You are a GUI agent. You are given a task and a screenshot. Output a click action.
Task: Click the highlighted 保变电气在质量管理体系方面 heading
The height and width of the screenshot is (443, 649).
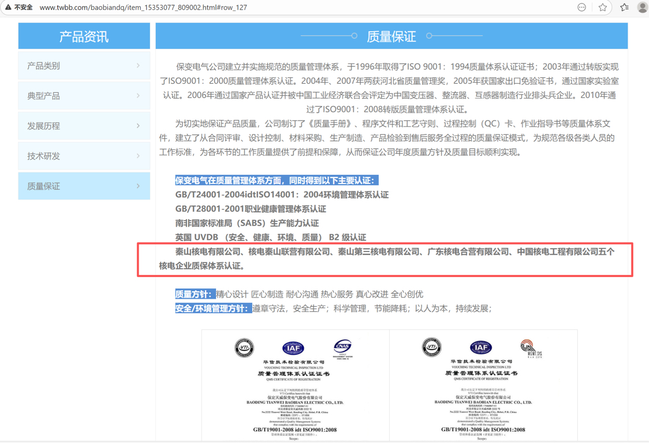[277, 181]
